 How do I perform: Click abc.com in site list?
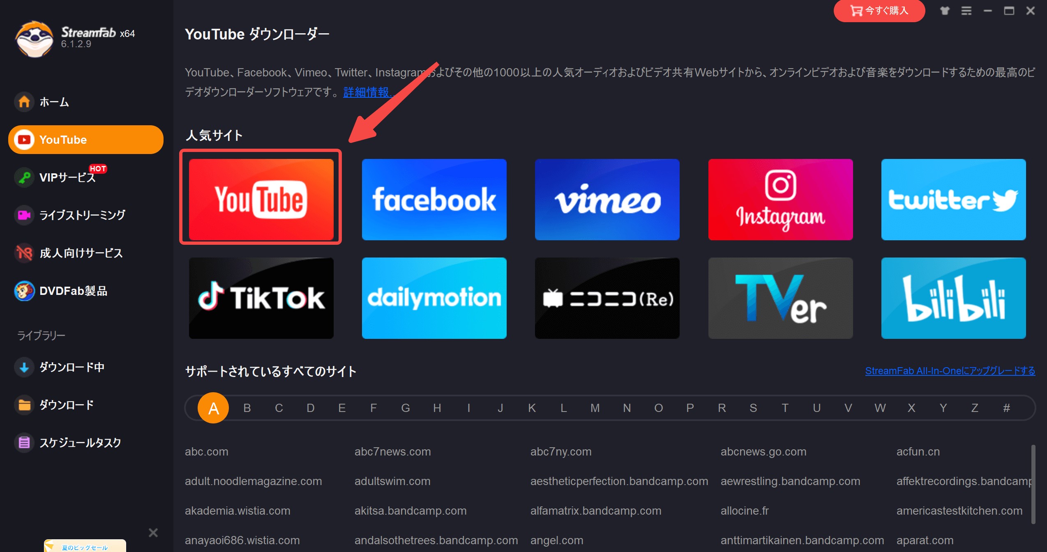(207, 451)
